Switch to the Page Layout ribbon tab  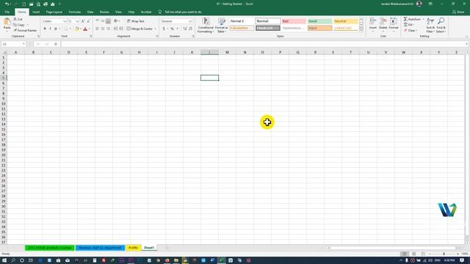[x=54, y=12]
